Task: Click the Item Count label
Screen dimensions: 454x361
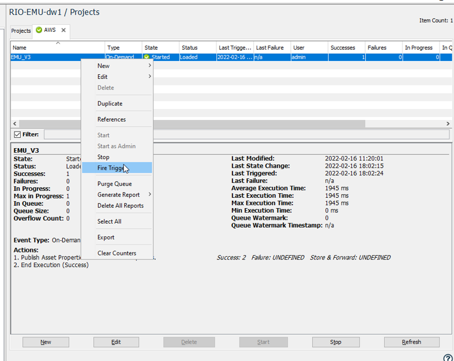Action: pos(436,21)
